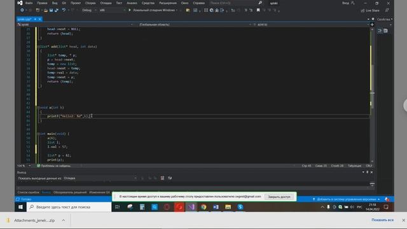This screenshot has width=407, height=229.
Task: Open Word from the Windows taskbar
Action: (216, 207)
